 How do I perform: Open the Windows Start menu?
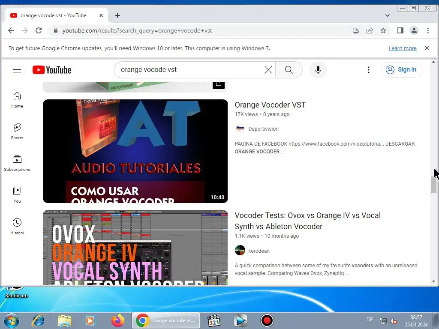tap(12, 320)
